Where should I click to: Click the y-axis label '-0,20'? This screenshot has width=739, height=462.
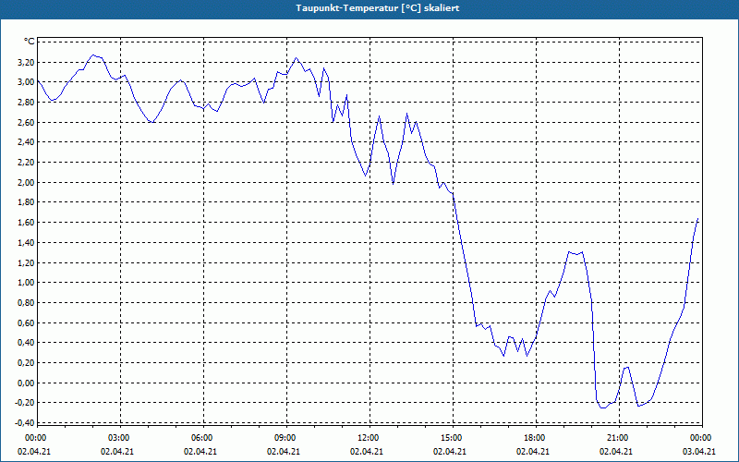click(26, 403)
